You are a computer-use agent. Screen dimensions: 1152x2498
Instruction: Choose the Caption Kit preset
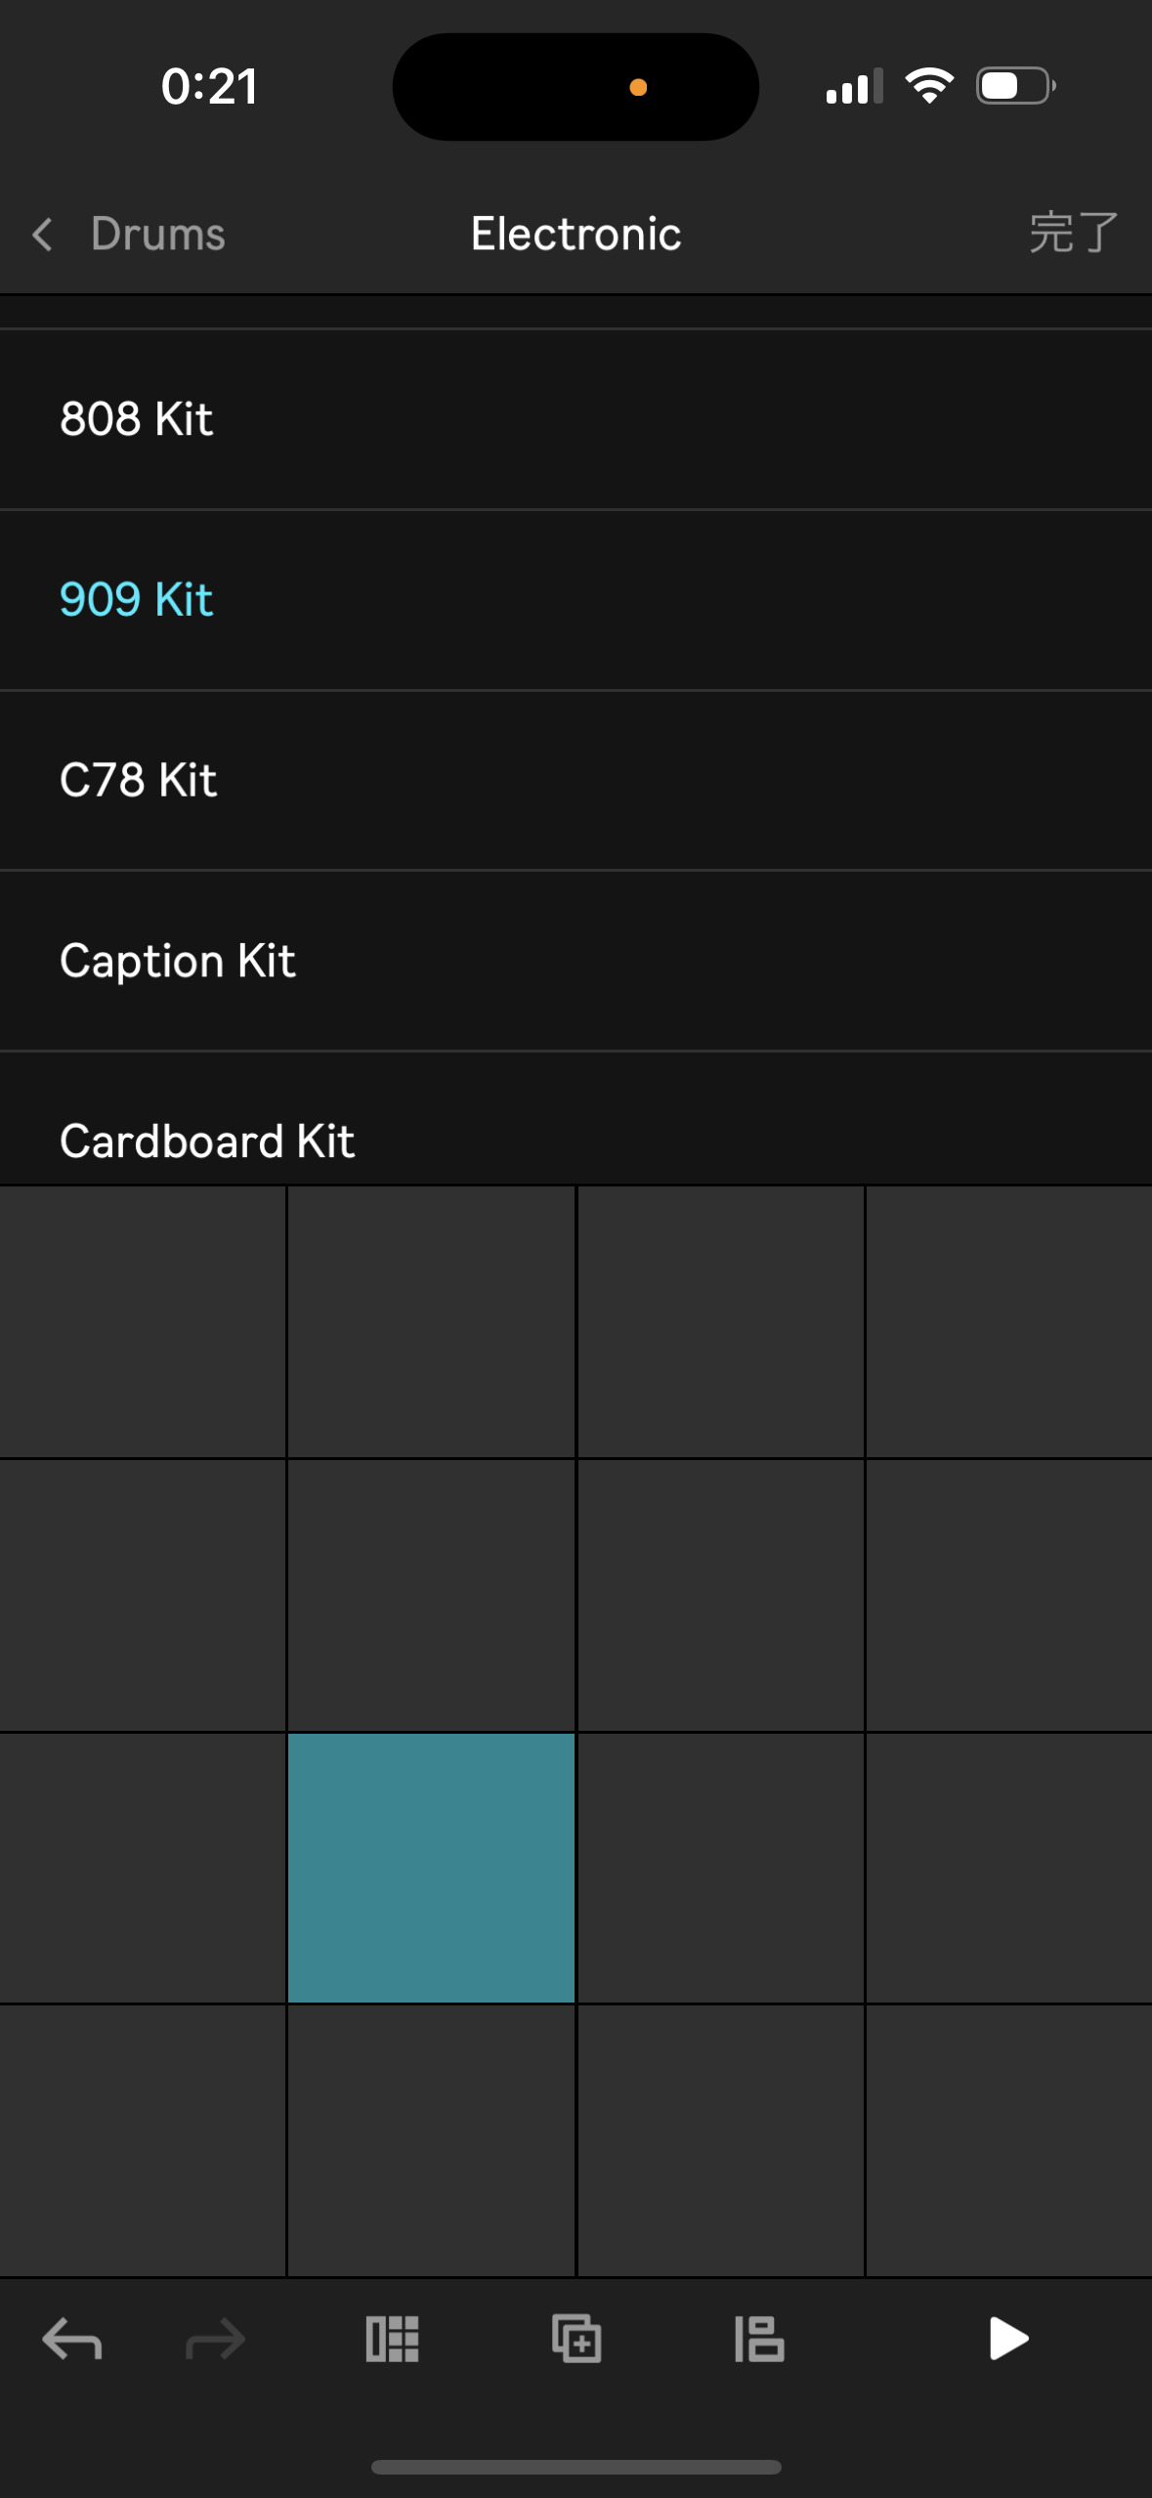pyautogui.click(x=576, y=961)
